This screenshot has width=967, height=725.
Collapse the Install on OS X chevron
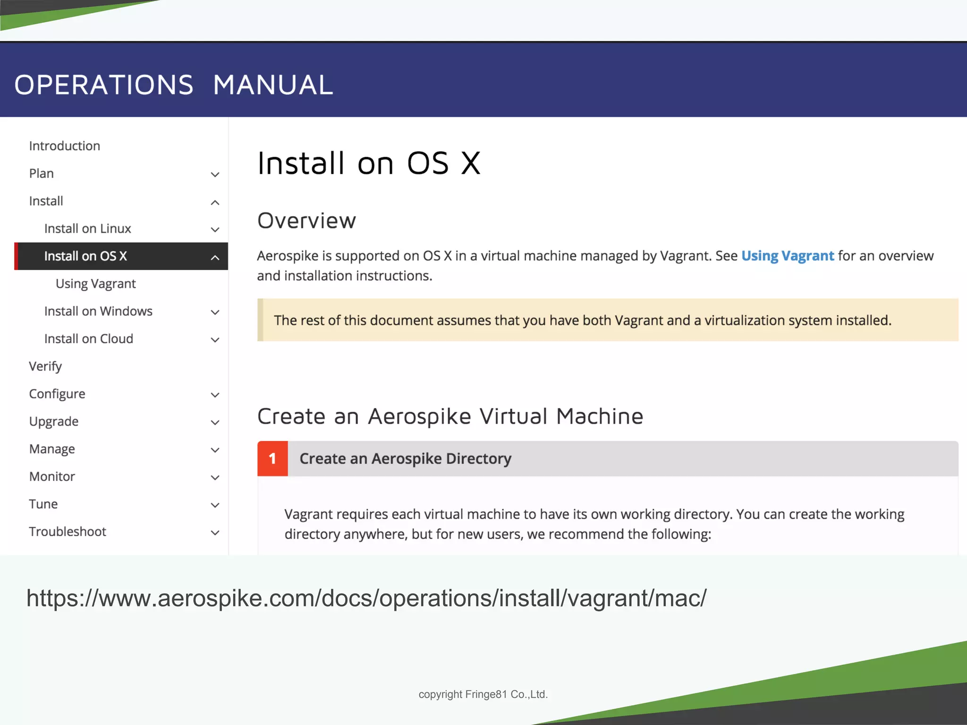[215, 257]
